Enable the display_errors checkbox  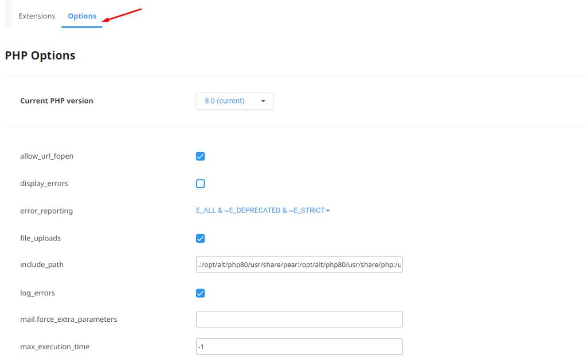coord(201,184)
